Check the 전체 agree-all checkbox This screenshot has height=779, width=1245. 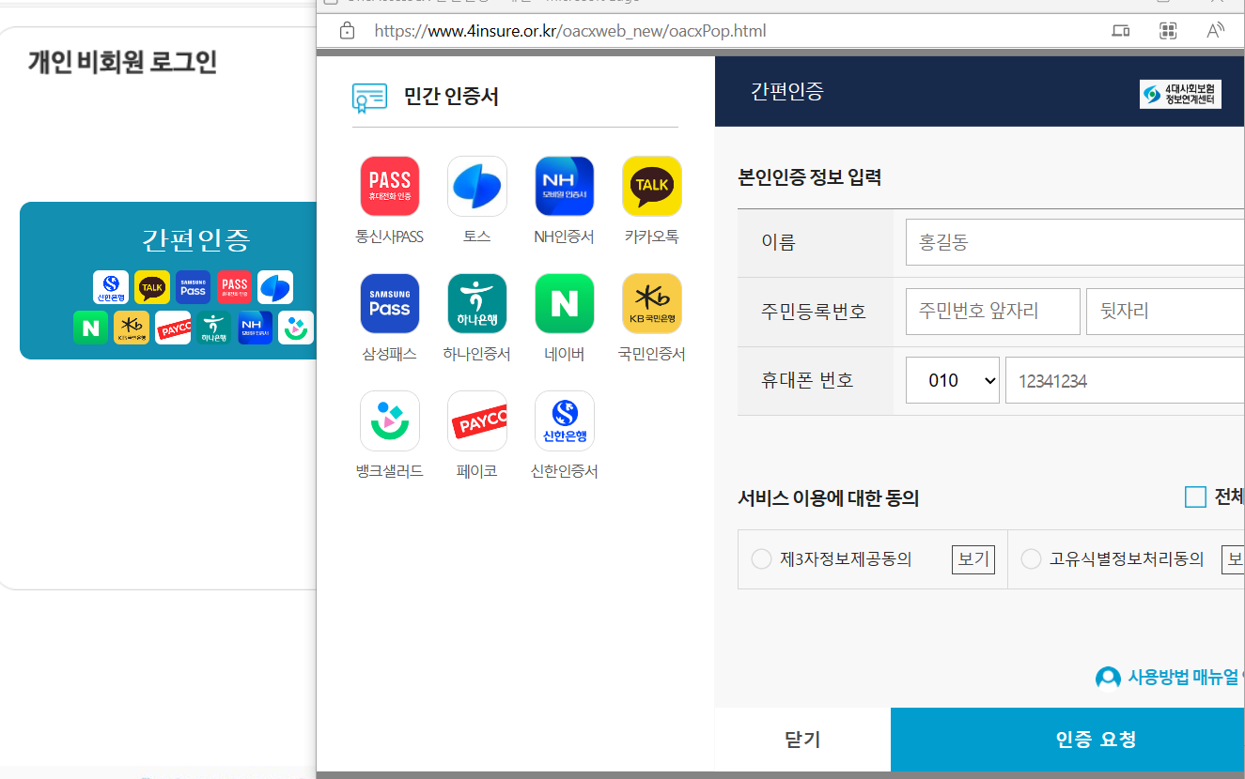point(1195,497)
